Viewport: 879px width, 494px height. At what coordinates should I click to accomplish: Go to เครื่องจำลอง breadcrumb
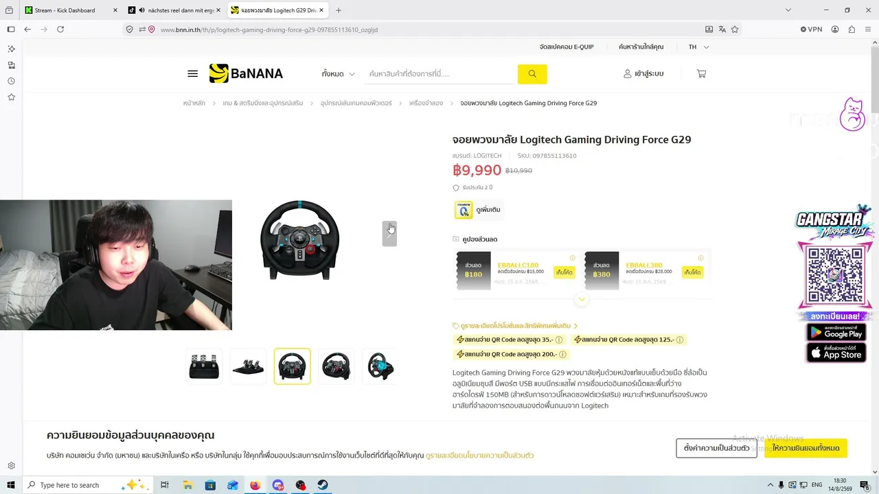[x=426, y=103]
